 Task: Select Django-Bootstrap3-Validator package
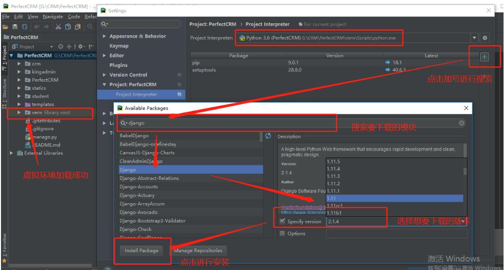191,220
